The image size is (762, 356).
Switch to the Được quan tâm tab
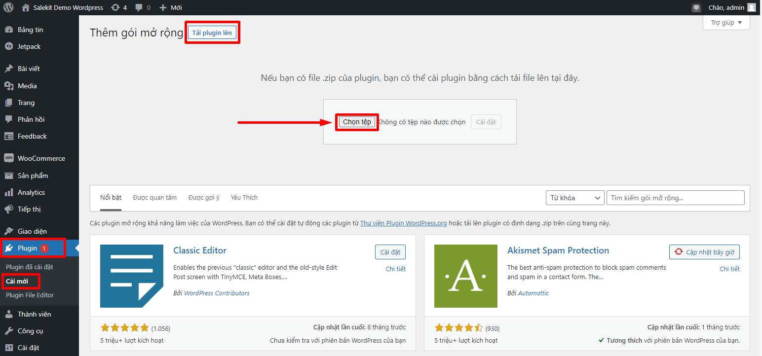(154, 198)
